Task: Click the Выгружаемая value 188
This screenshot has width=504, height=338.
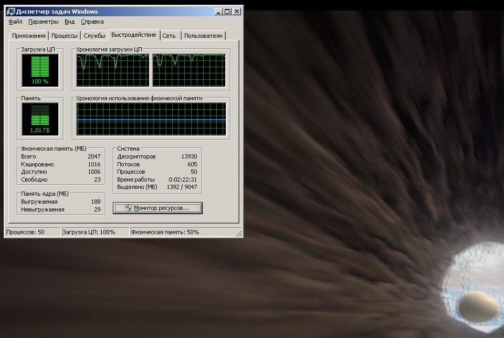Action: [x=96, y=202]
